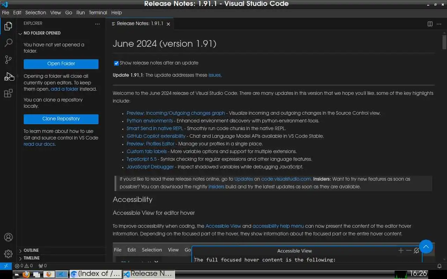Screen dimensions: 447x279
Task: Click the Clone Repository button
Action: (61, 119)
